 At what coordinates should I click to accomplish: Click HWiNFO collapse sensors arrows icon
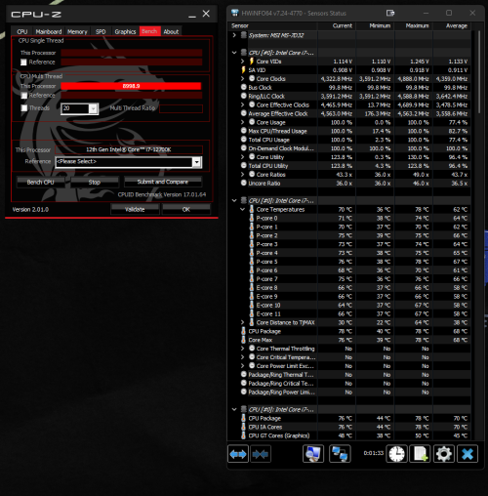[261, 454]
